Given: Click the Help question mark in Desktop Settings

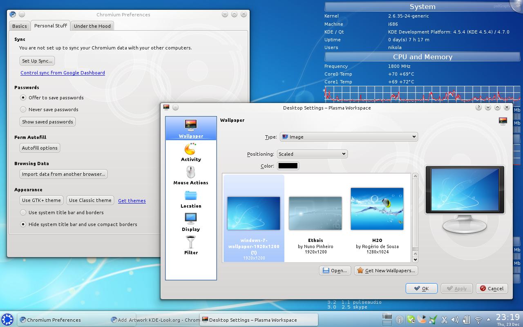Looking at the screenshot, I should 478,108.
